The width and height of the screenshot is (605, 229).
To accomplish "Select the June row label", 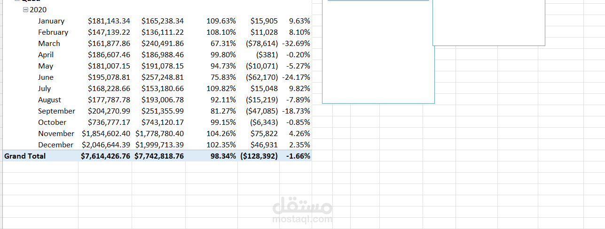I will (46, 77).
